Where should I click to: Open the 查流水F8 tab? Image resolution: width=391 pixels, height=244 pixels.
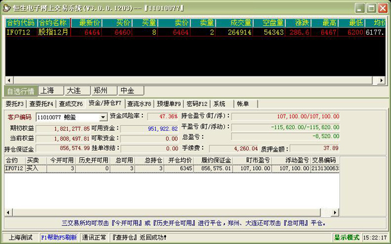(x=139, y=103)
